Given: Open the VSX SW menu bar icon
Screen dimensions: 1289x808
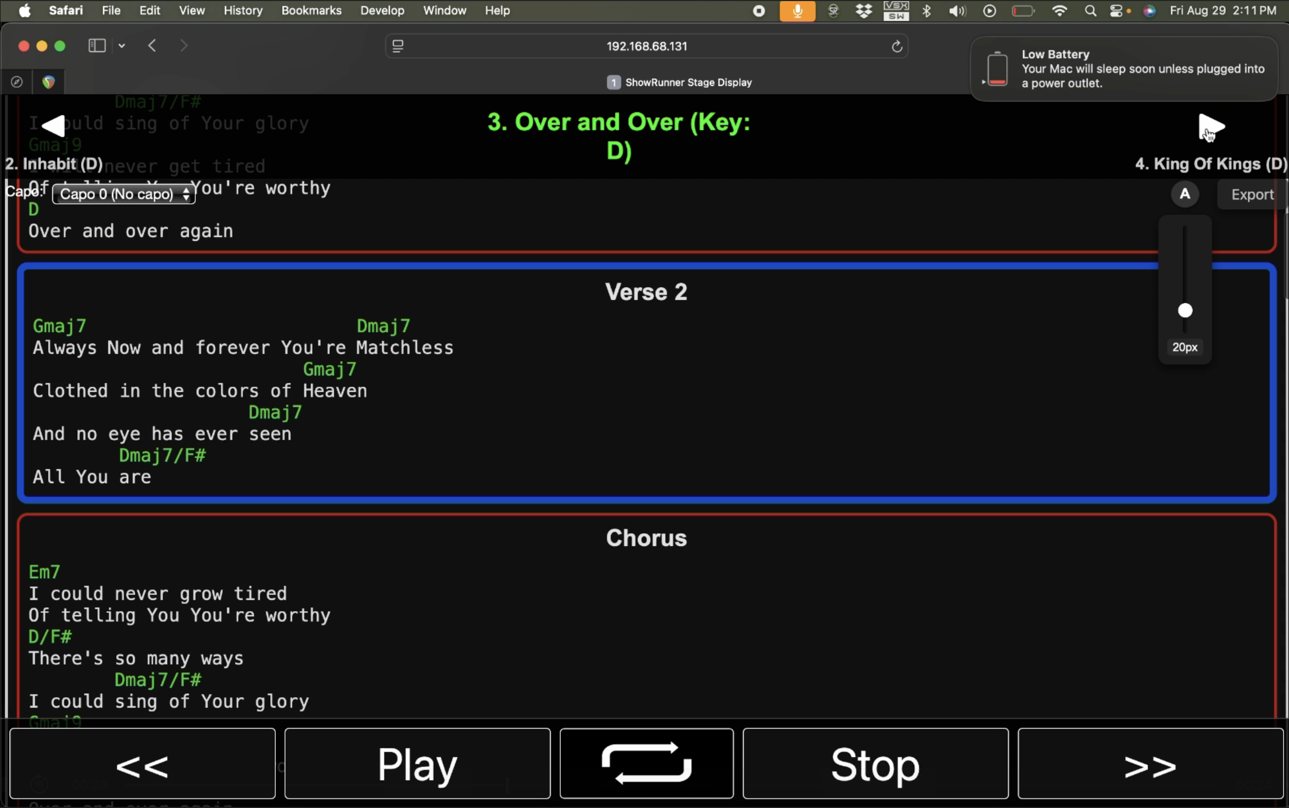Looking at the screenshot, I should [897, 11].
